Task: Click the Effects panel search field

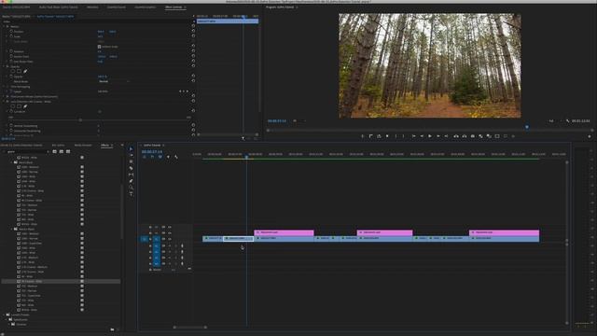Action: coord(27,151)
